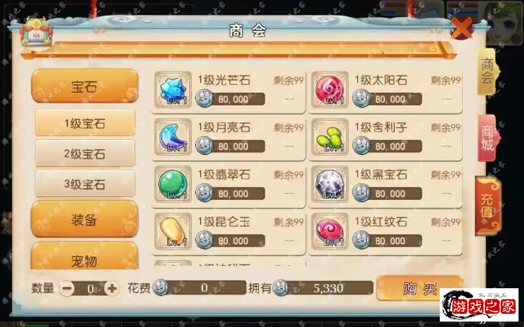This screenshot has width=524, height=327.
Task: Switch to the 商城 side tab
Action: [488, 138]
